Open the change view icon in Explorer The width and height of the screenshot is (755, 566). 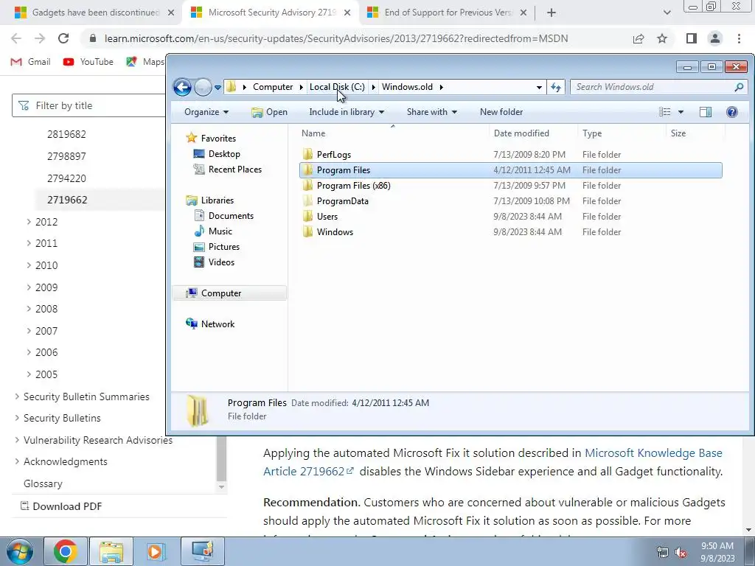[665, 112]
